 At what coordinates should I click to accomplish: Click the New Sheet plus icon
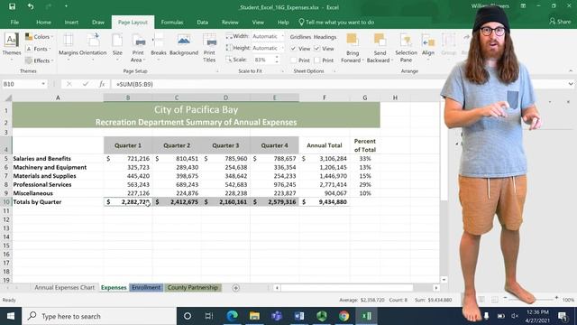(x=236, y=288)
